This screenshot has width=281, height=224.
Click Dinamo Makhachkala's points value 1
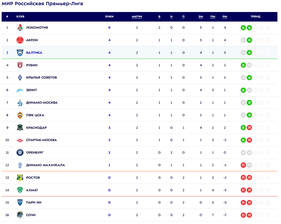(x=109, y=165)
